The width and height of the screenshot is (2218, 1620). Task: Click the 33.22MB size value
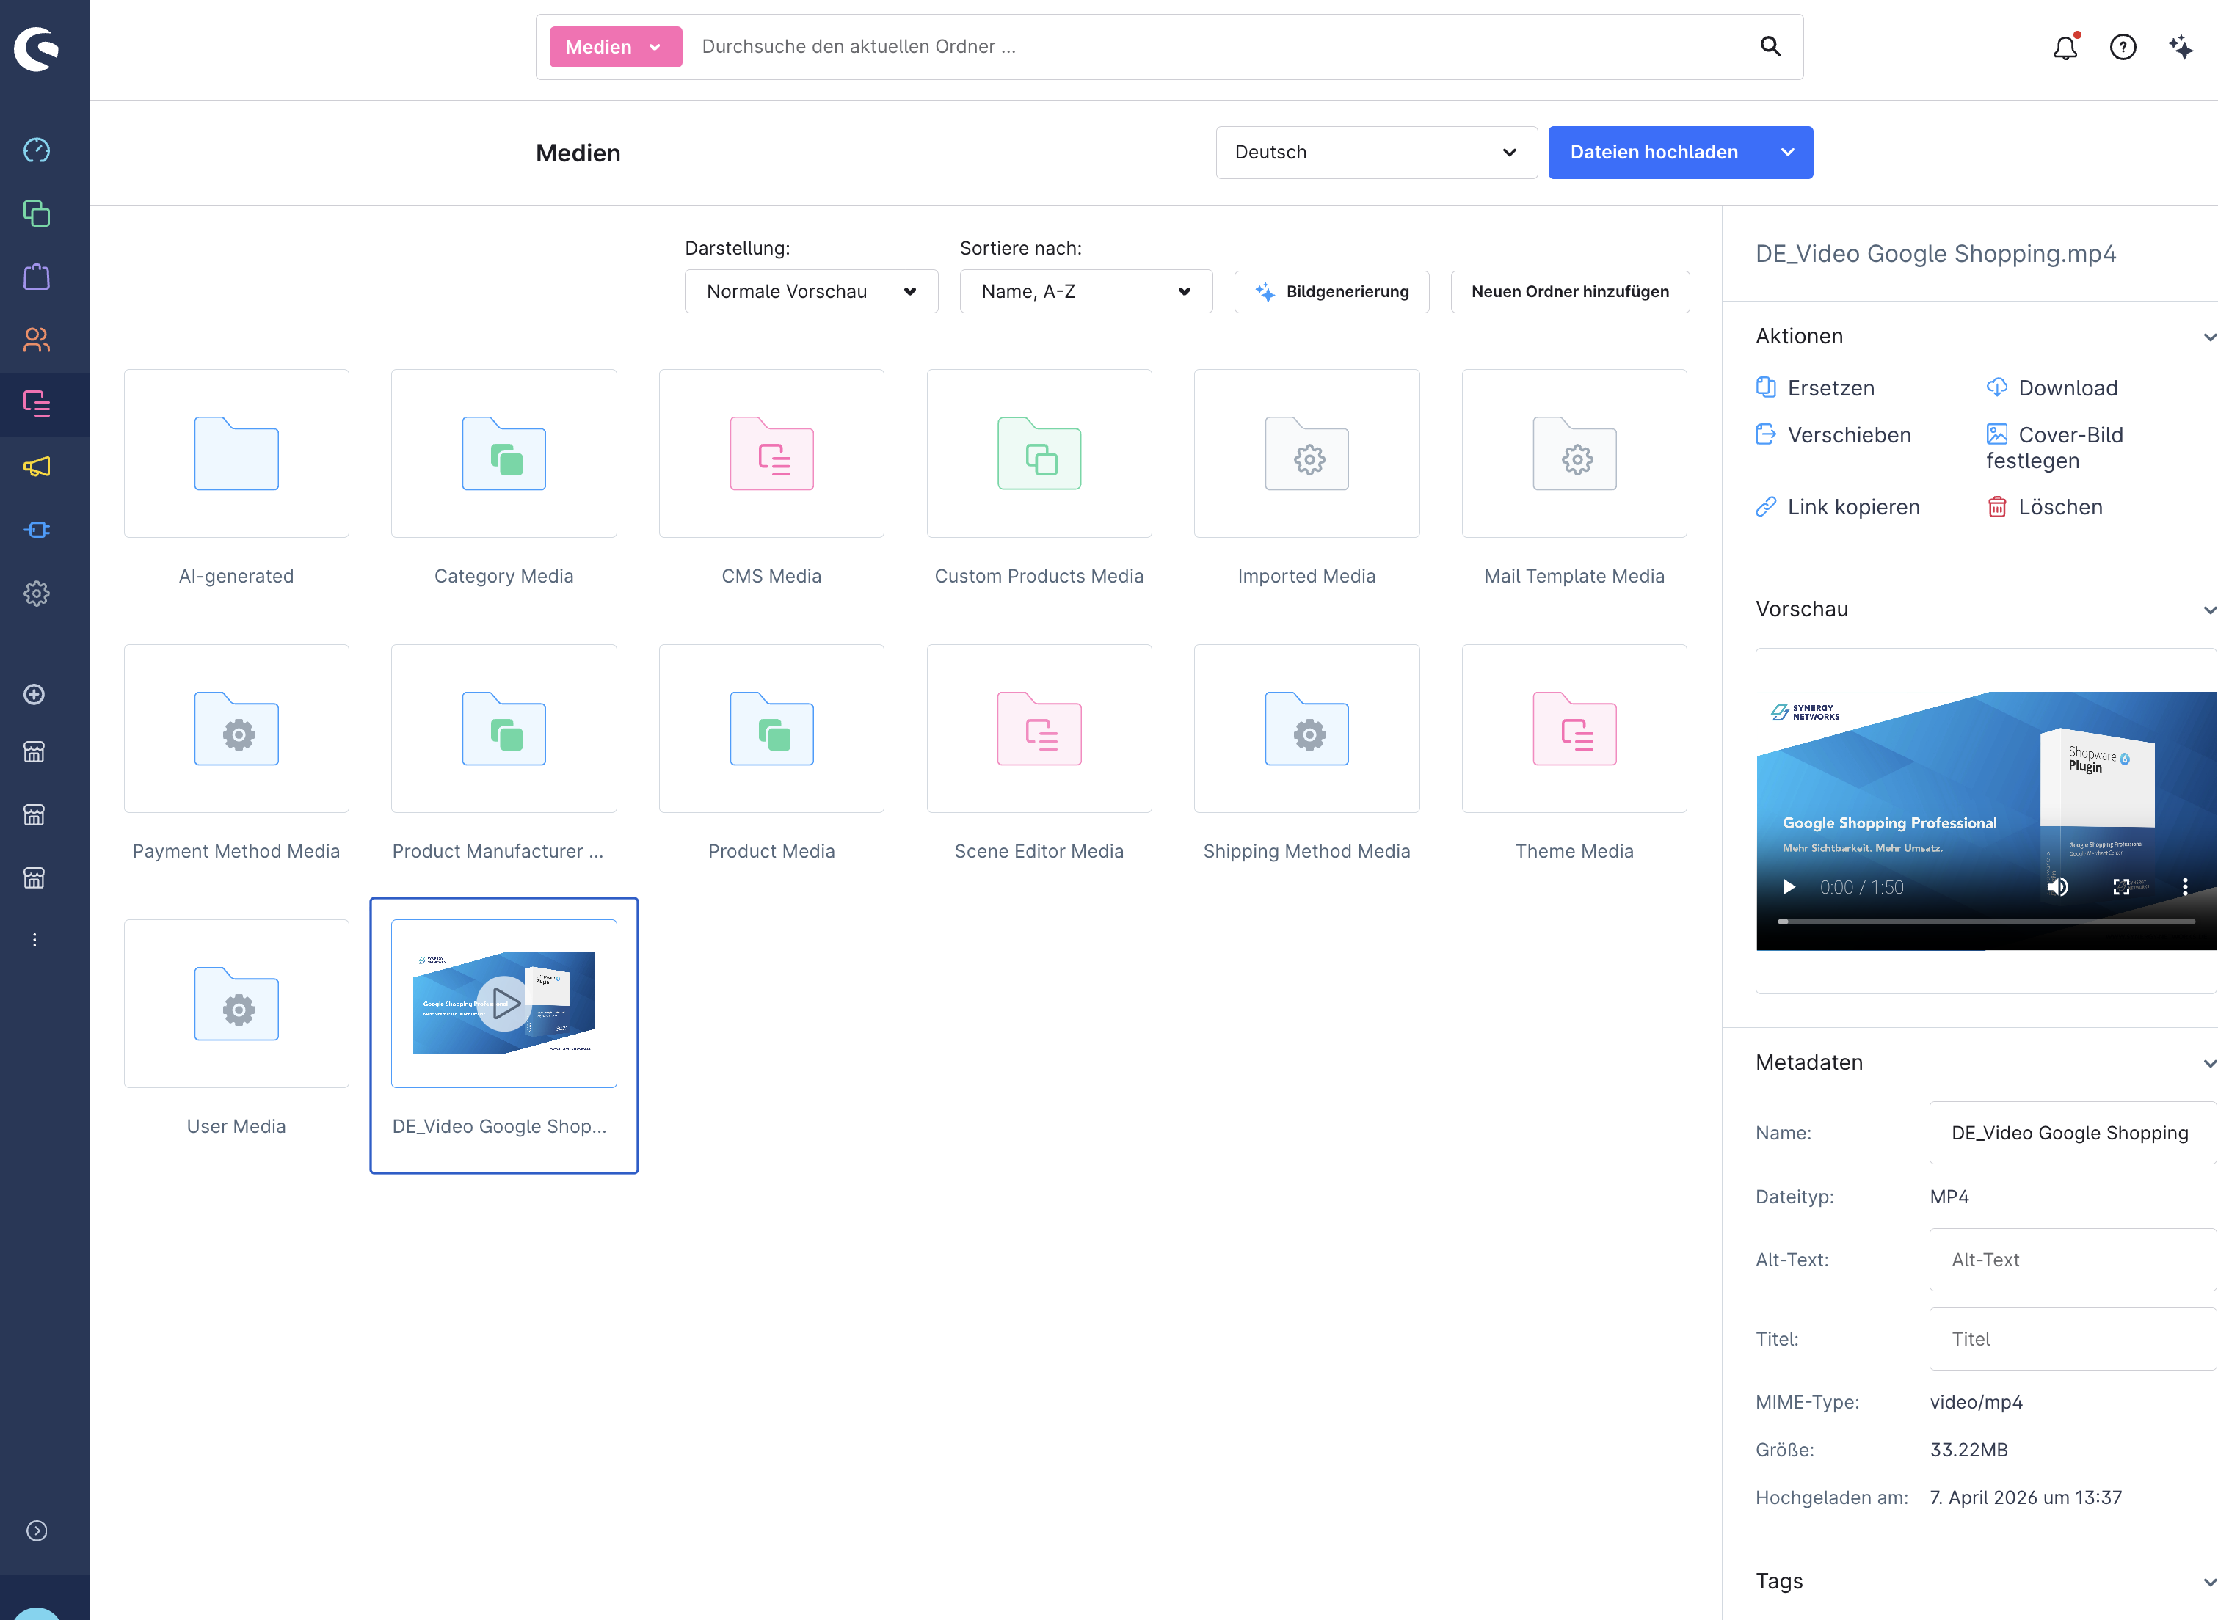[1969, 1449]
